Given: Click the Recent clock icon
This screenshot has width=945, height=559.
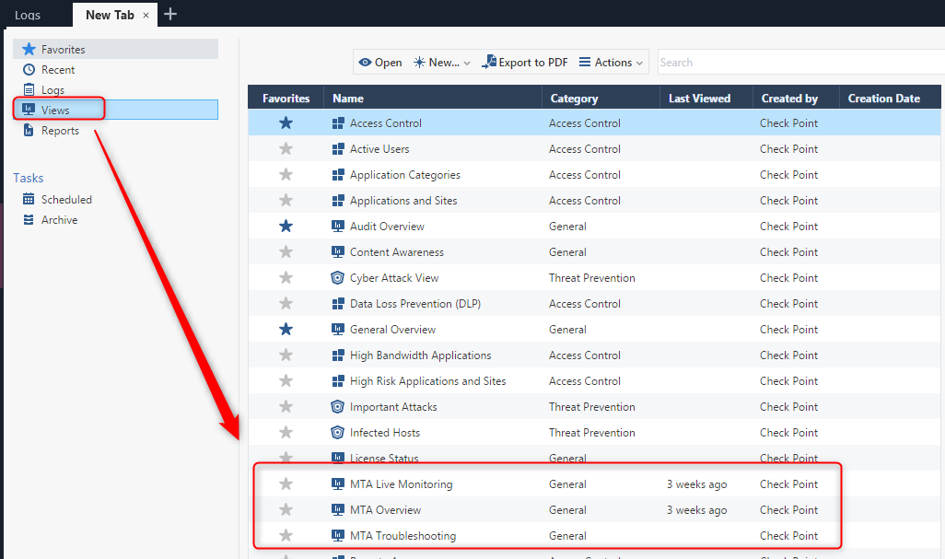Looking at the screenshot, I should tap(29, 70).
